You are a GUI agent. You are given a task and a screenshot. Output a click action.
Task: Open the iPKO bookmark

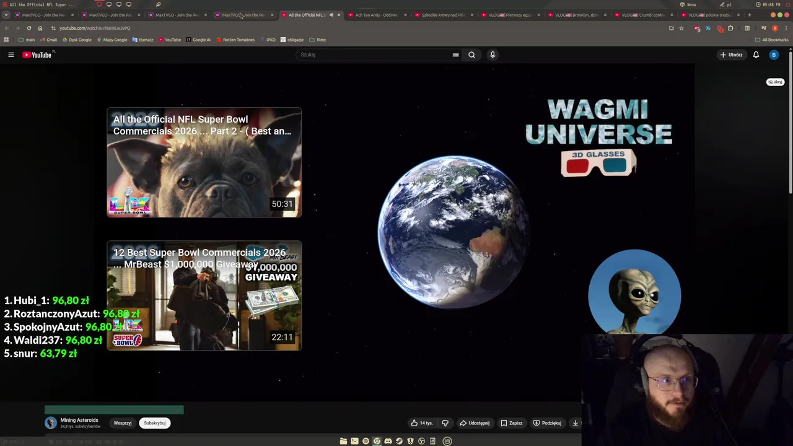click(268, 40)
